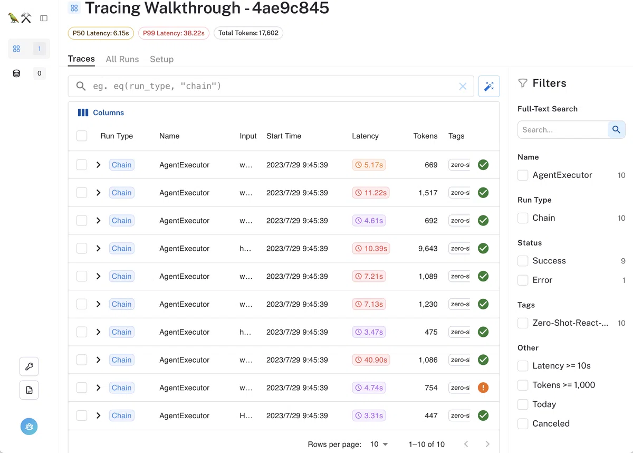Open the Rows per page dropdown
The image size is (633, 453).
click(x=379, y=444)
